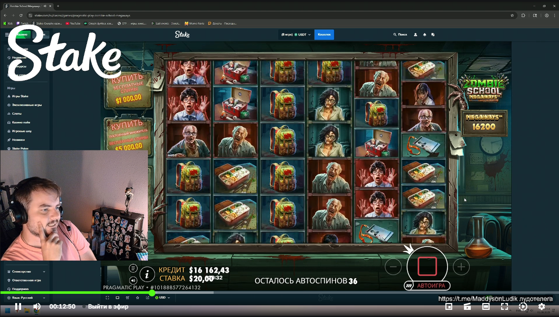Open the Chrome three-dot menu
The height and width of the screenshot is (317, 559).
tap(554, 15)
